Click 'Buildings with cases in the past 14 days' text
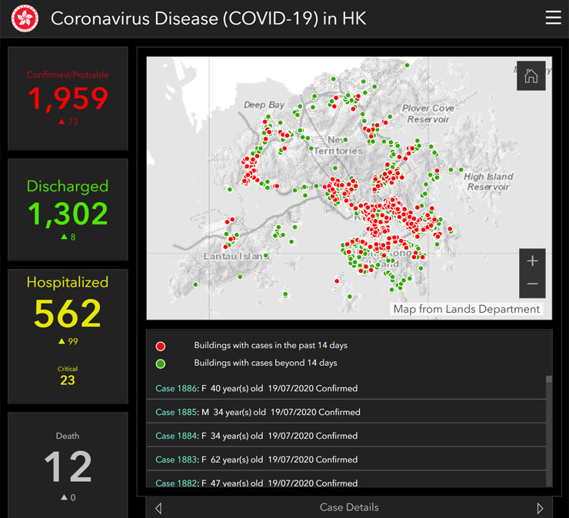Viewport: 569px width, 518px height. (271, 345)
